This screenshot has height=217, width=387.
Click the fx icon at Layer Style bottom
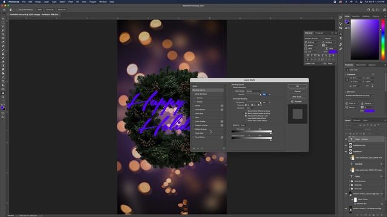[x=194, y=148]
